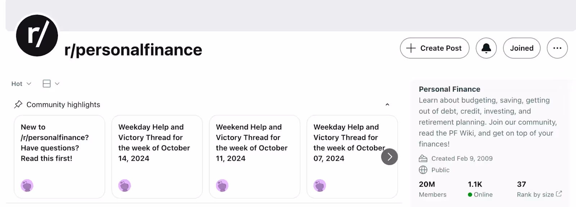
Task: Click avatar on October 07 thread card
Action: pyautogui.click(x=320, y=185)
